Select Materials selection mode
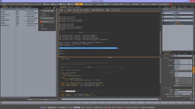 pos(71,4)
